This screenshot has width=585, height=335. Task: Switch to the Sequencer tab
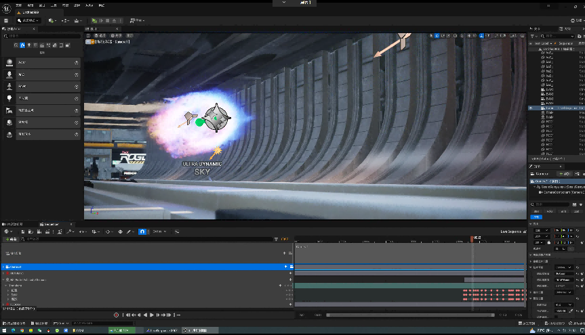pyautogui.click(x=52, y=223)
